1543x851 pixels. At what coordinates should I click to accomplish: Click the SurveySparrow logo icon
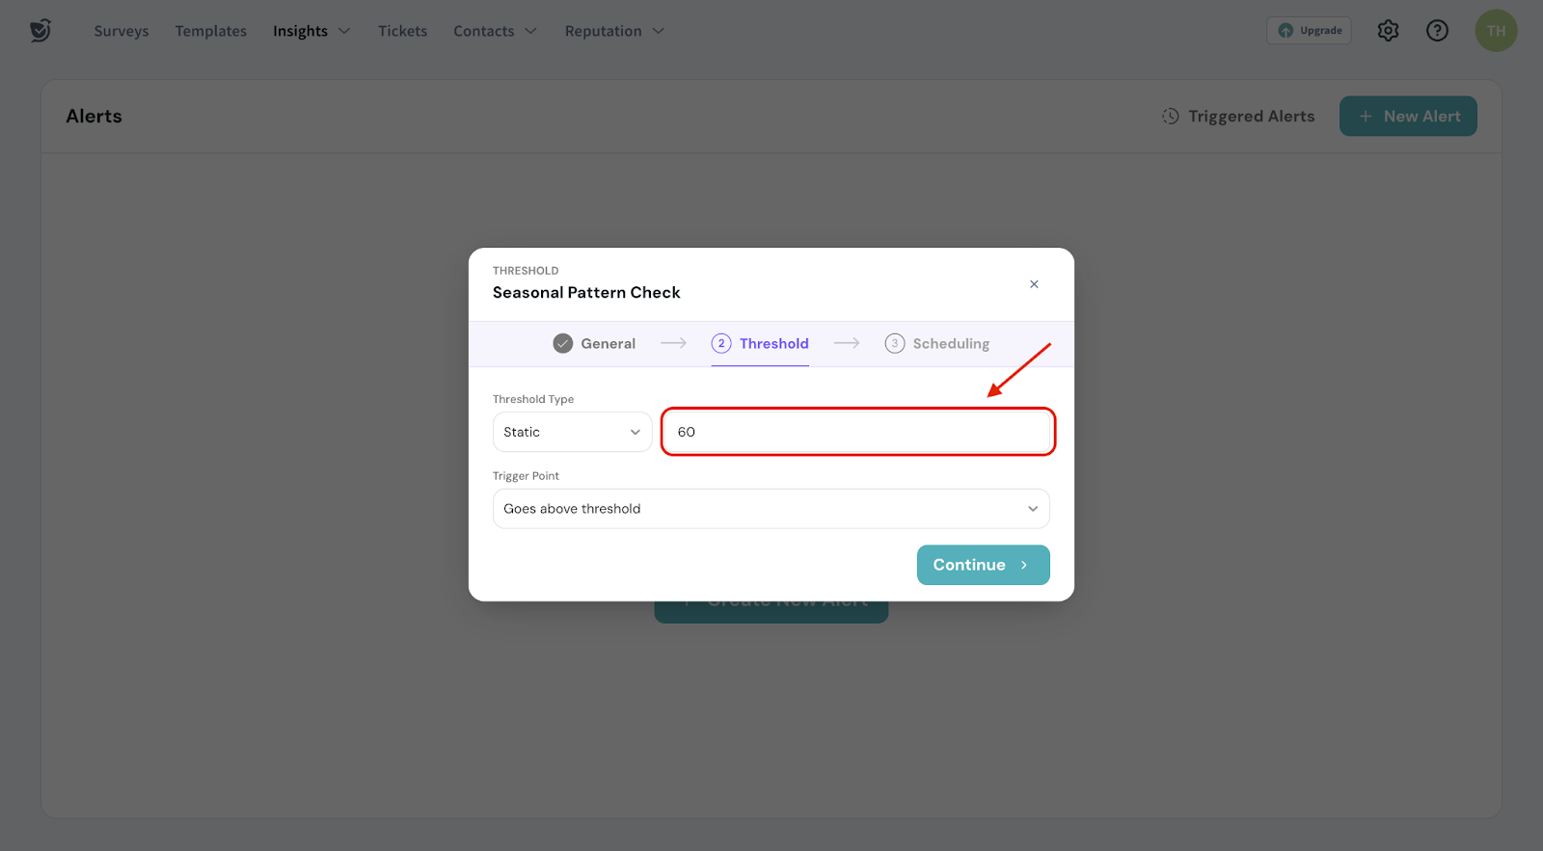point(40,31)
